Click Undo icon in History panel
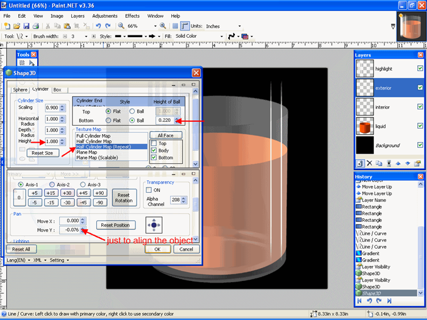This screenshot has height=320, width=427. click(x=369, y=300)
